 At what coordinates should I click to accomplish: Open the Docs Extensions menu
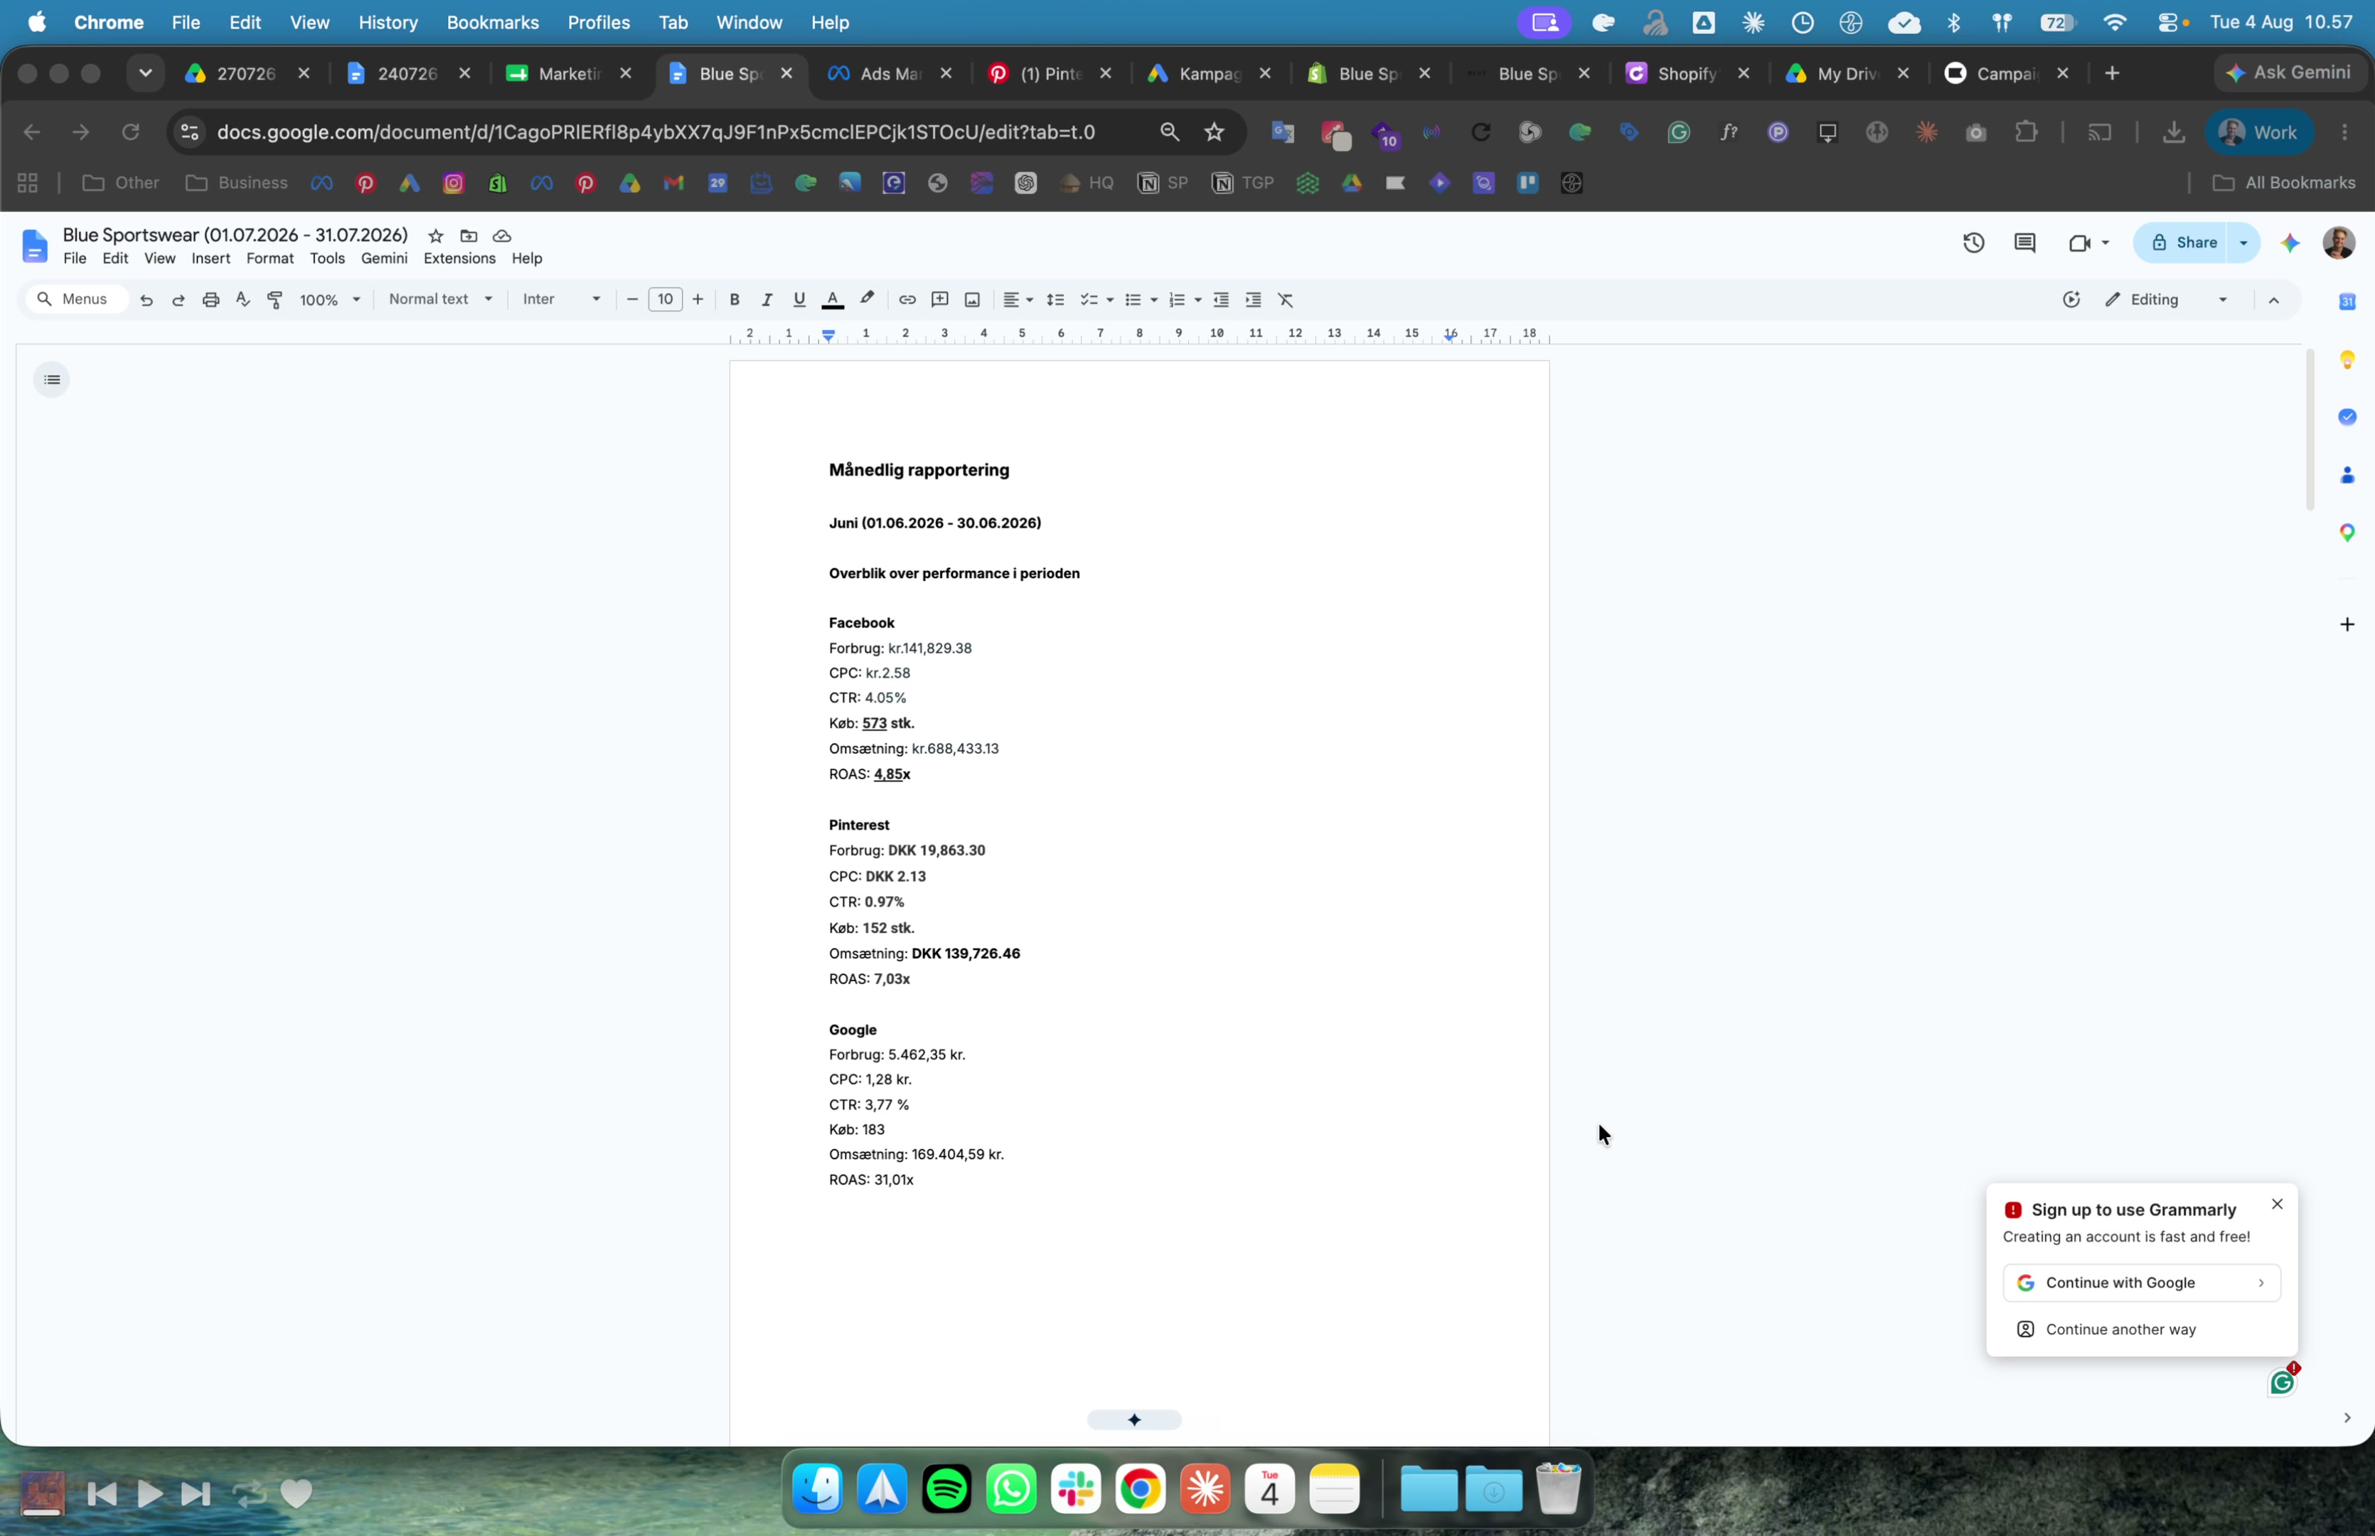459,258
